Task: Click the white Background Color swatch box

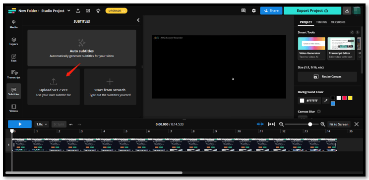Action: pyautogui.click(x=302, y=101)
